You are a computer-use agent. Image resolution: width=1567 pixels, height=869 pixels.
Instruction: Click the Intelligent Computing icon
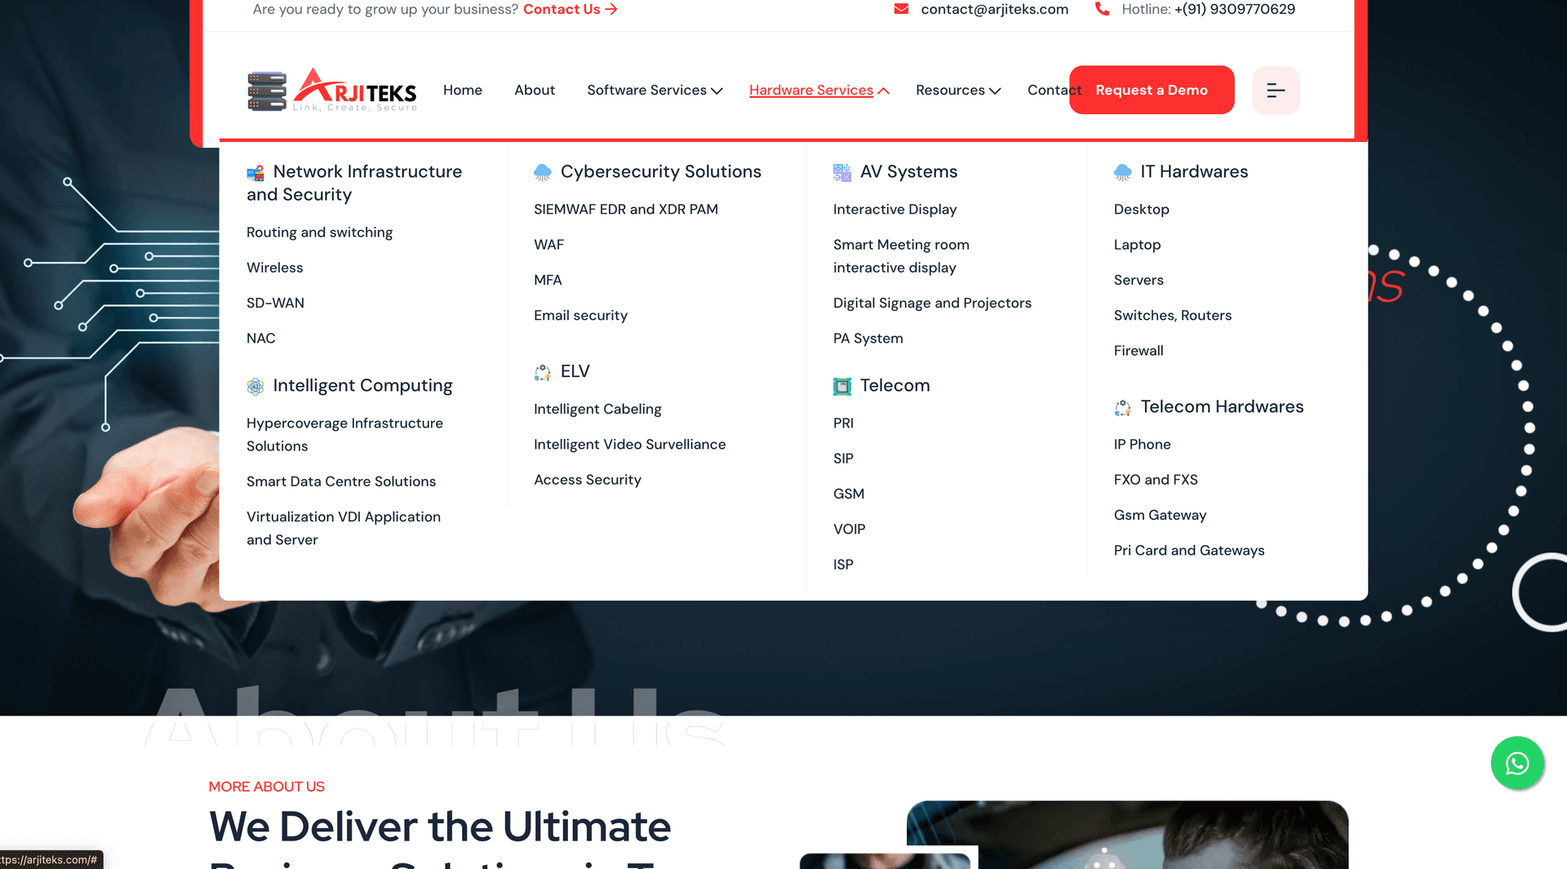tap(255, 386)
